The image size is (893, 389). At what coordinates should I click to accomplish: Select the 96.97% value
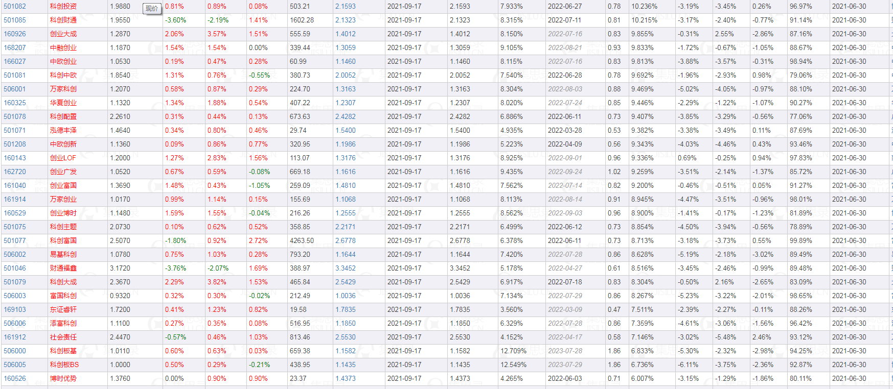[800, 6]
